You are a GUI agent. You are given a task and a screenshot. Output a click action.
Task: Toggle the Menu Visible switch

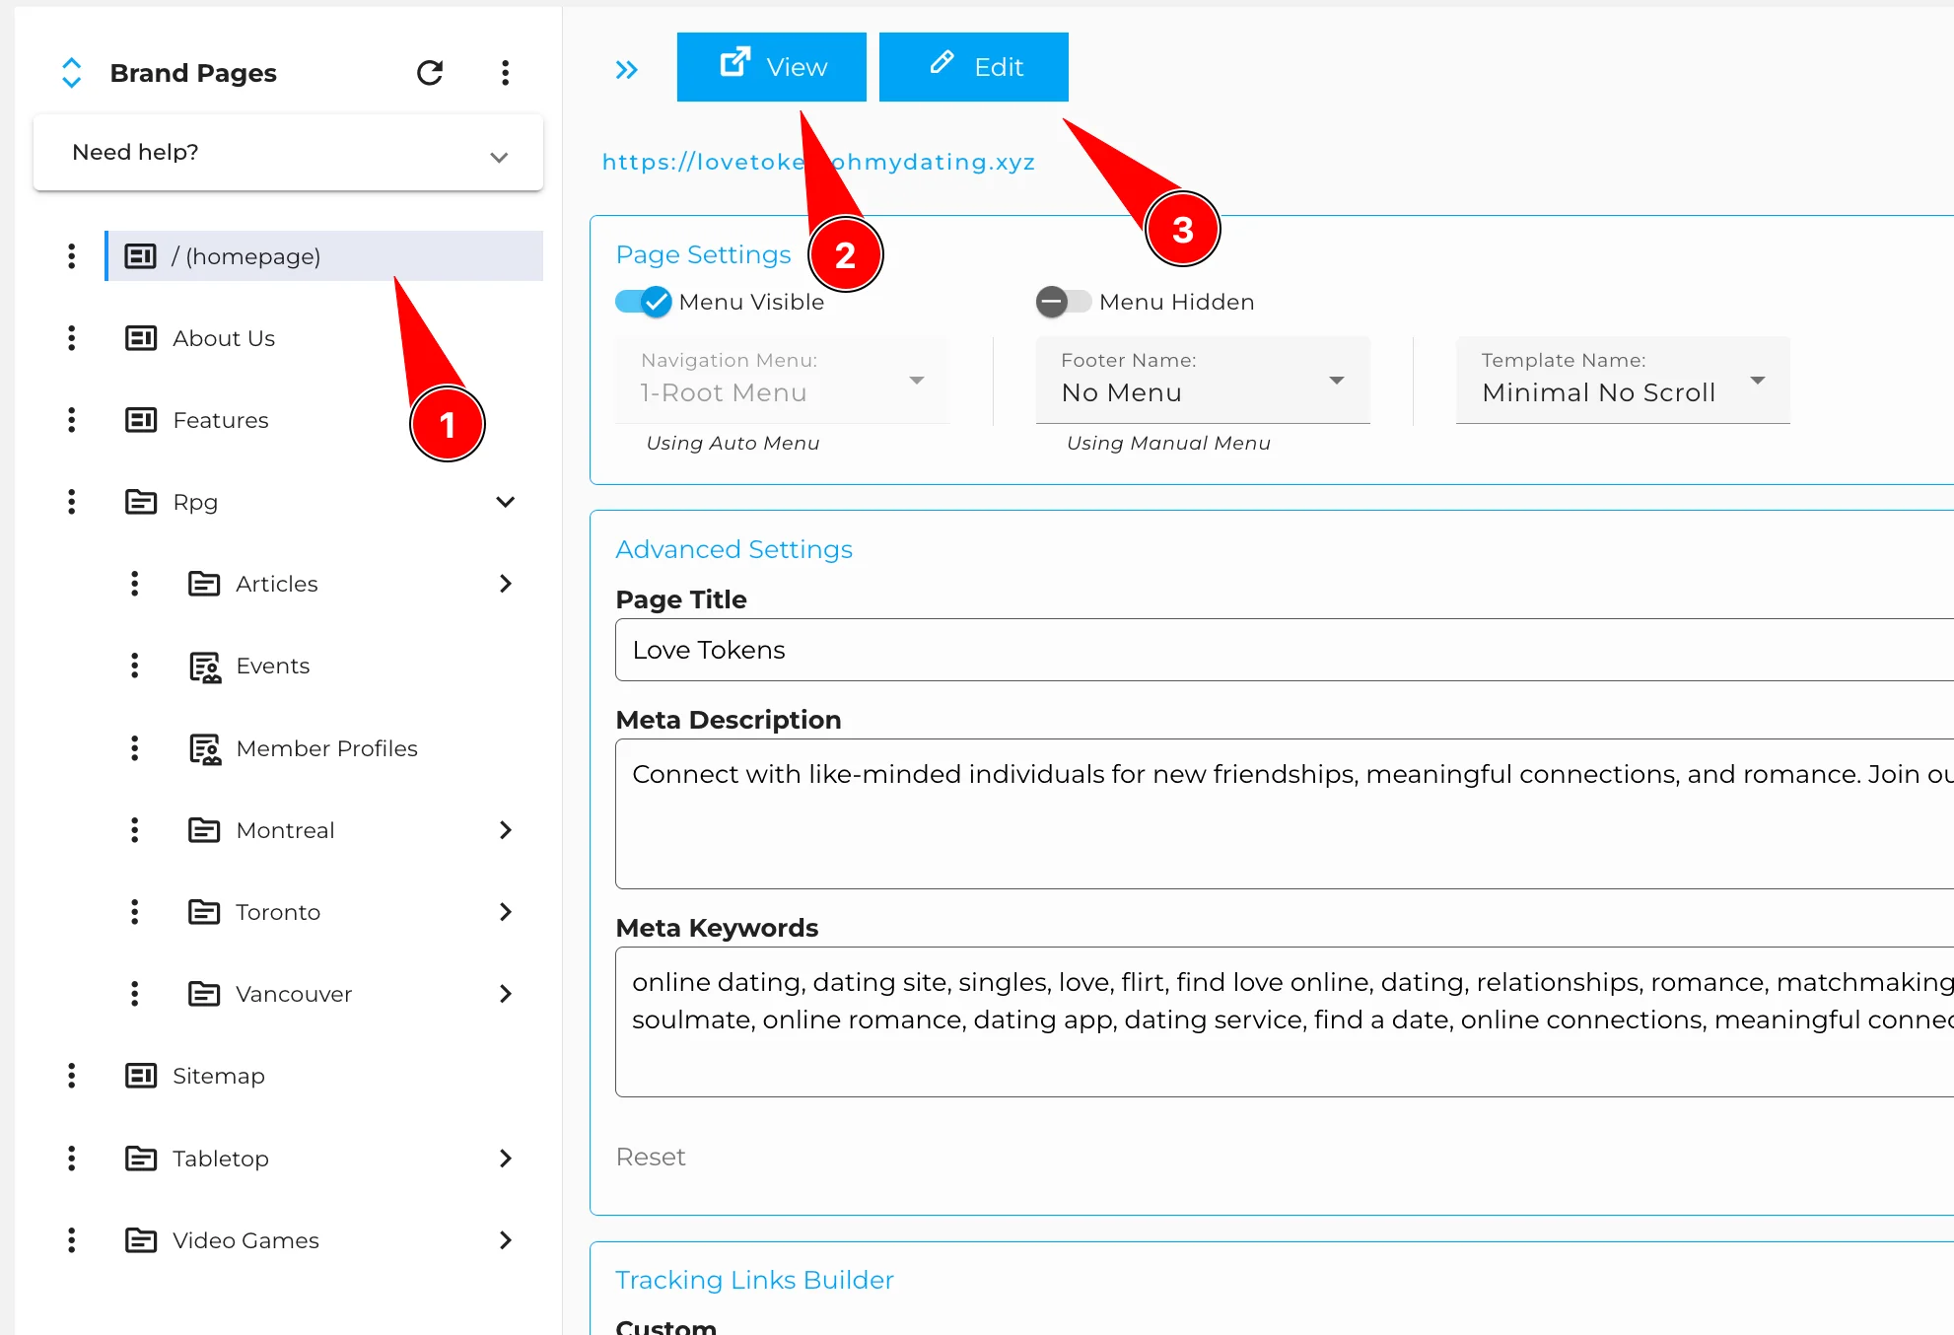coord(644,302)
